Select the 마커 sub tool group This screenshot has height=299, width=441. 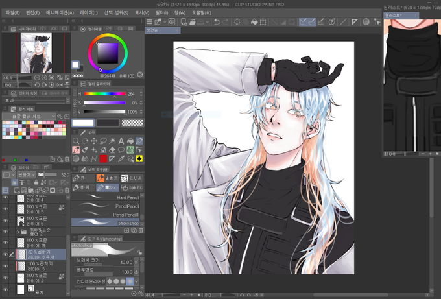83,187
